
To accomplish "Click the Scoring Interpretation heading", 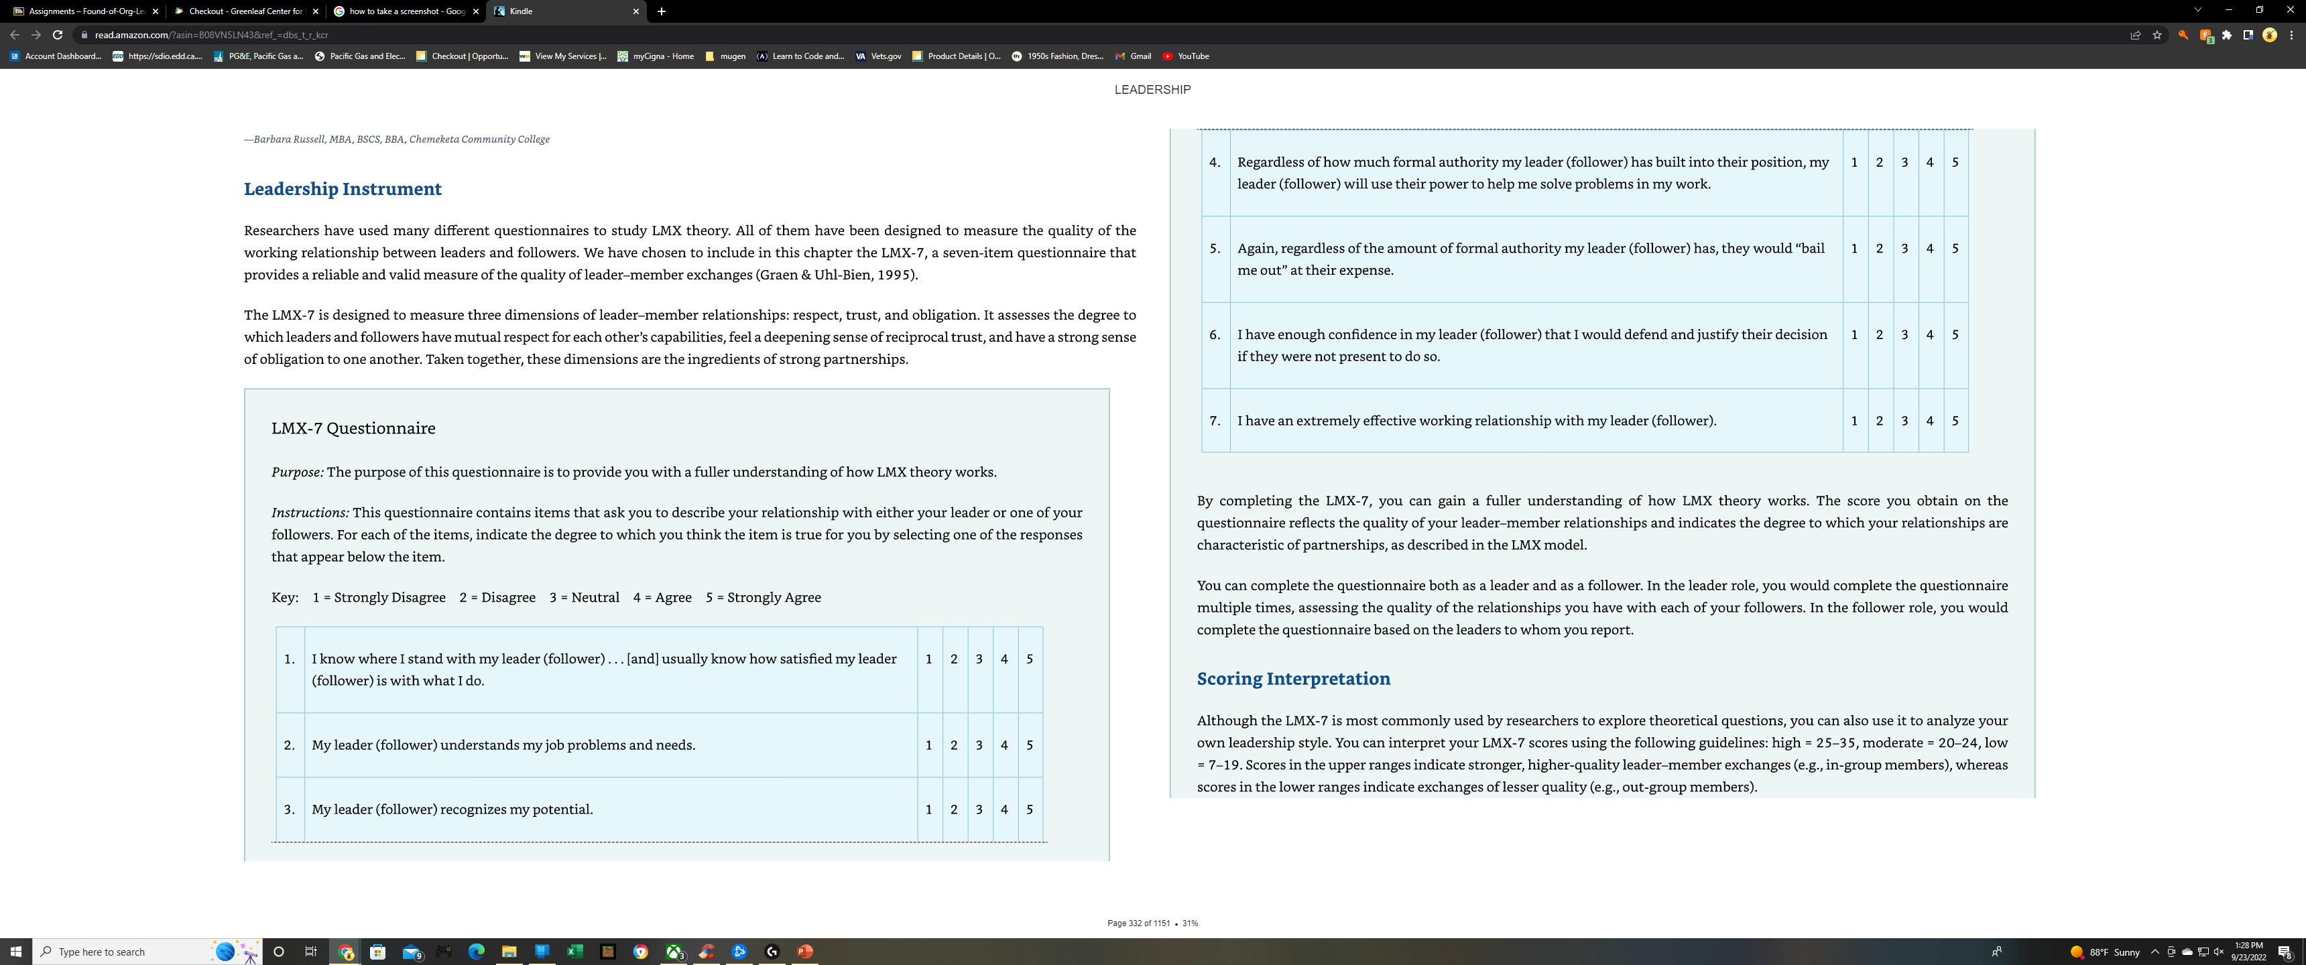I will (x=1294, y=679).
